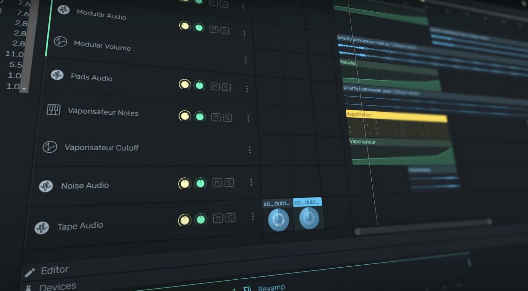Click the Vaporisateur Cutoff automation curve icon
The height and width of the screenshot is (291, 528).
[50, 147]
